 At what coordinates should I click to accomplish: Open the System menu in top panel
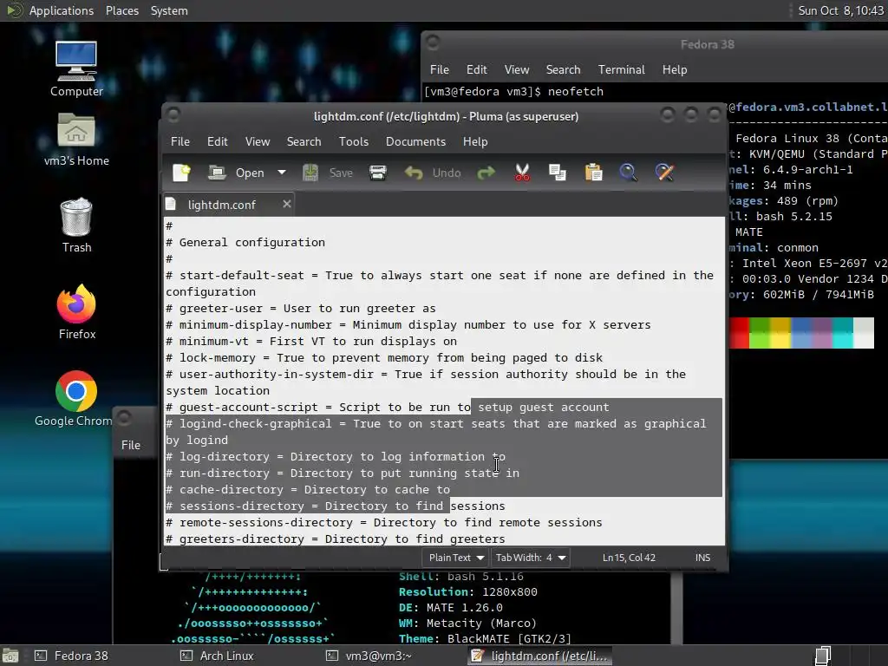[169, 10]
